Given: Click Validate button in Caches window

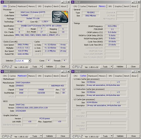Looking at the screenshot, I should (x=120, y=136).
